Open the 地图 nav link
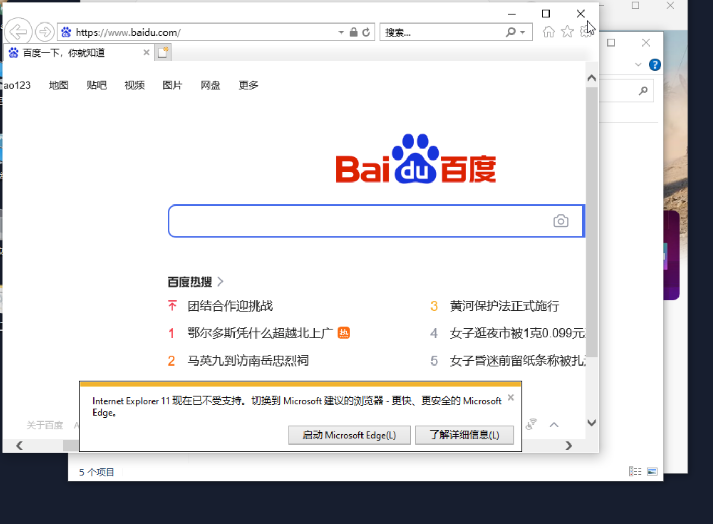This screenshot has width=713, height=524. pyautogui.click(x=59, y=85)
